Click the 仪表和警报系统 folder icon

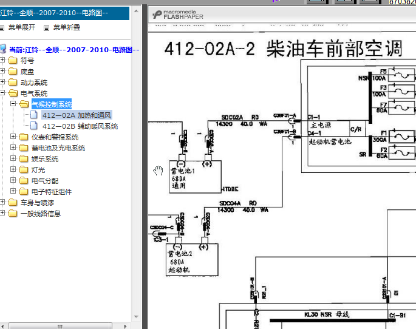(x=24, y=137)
